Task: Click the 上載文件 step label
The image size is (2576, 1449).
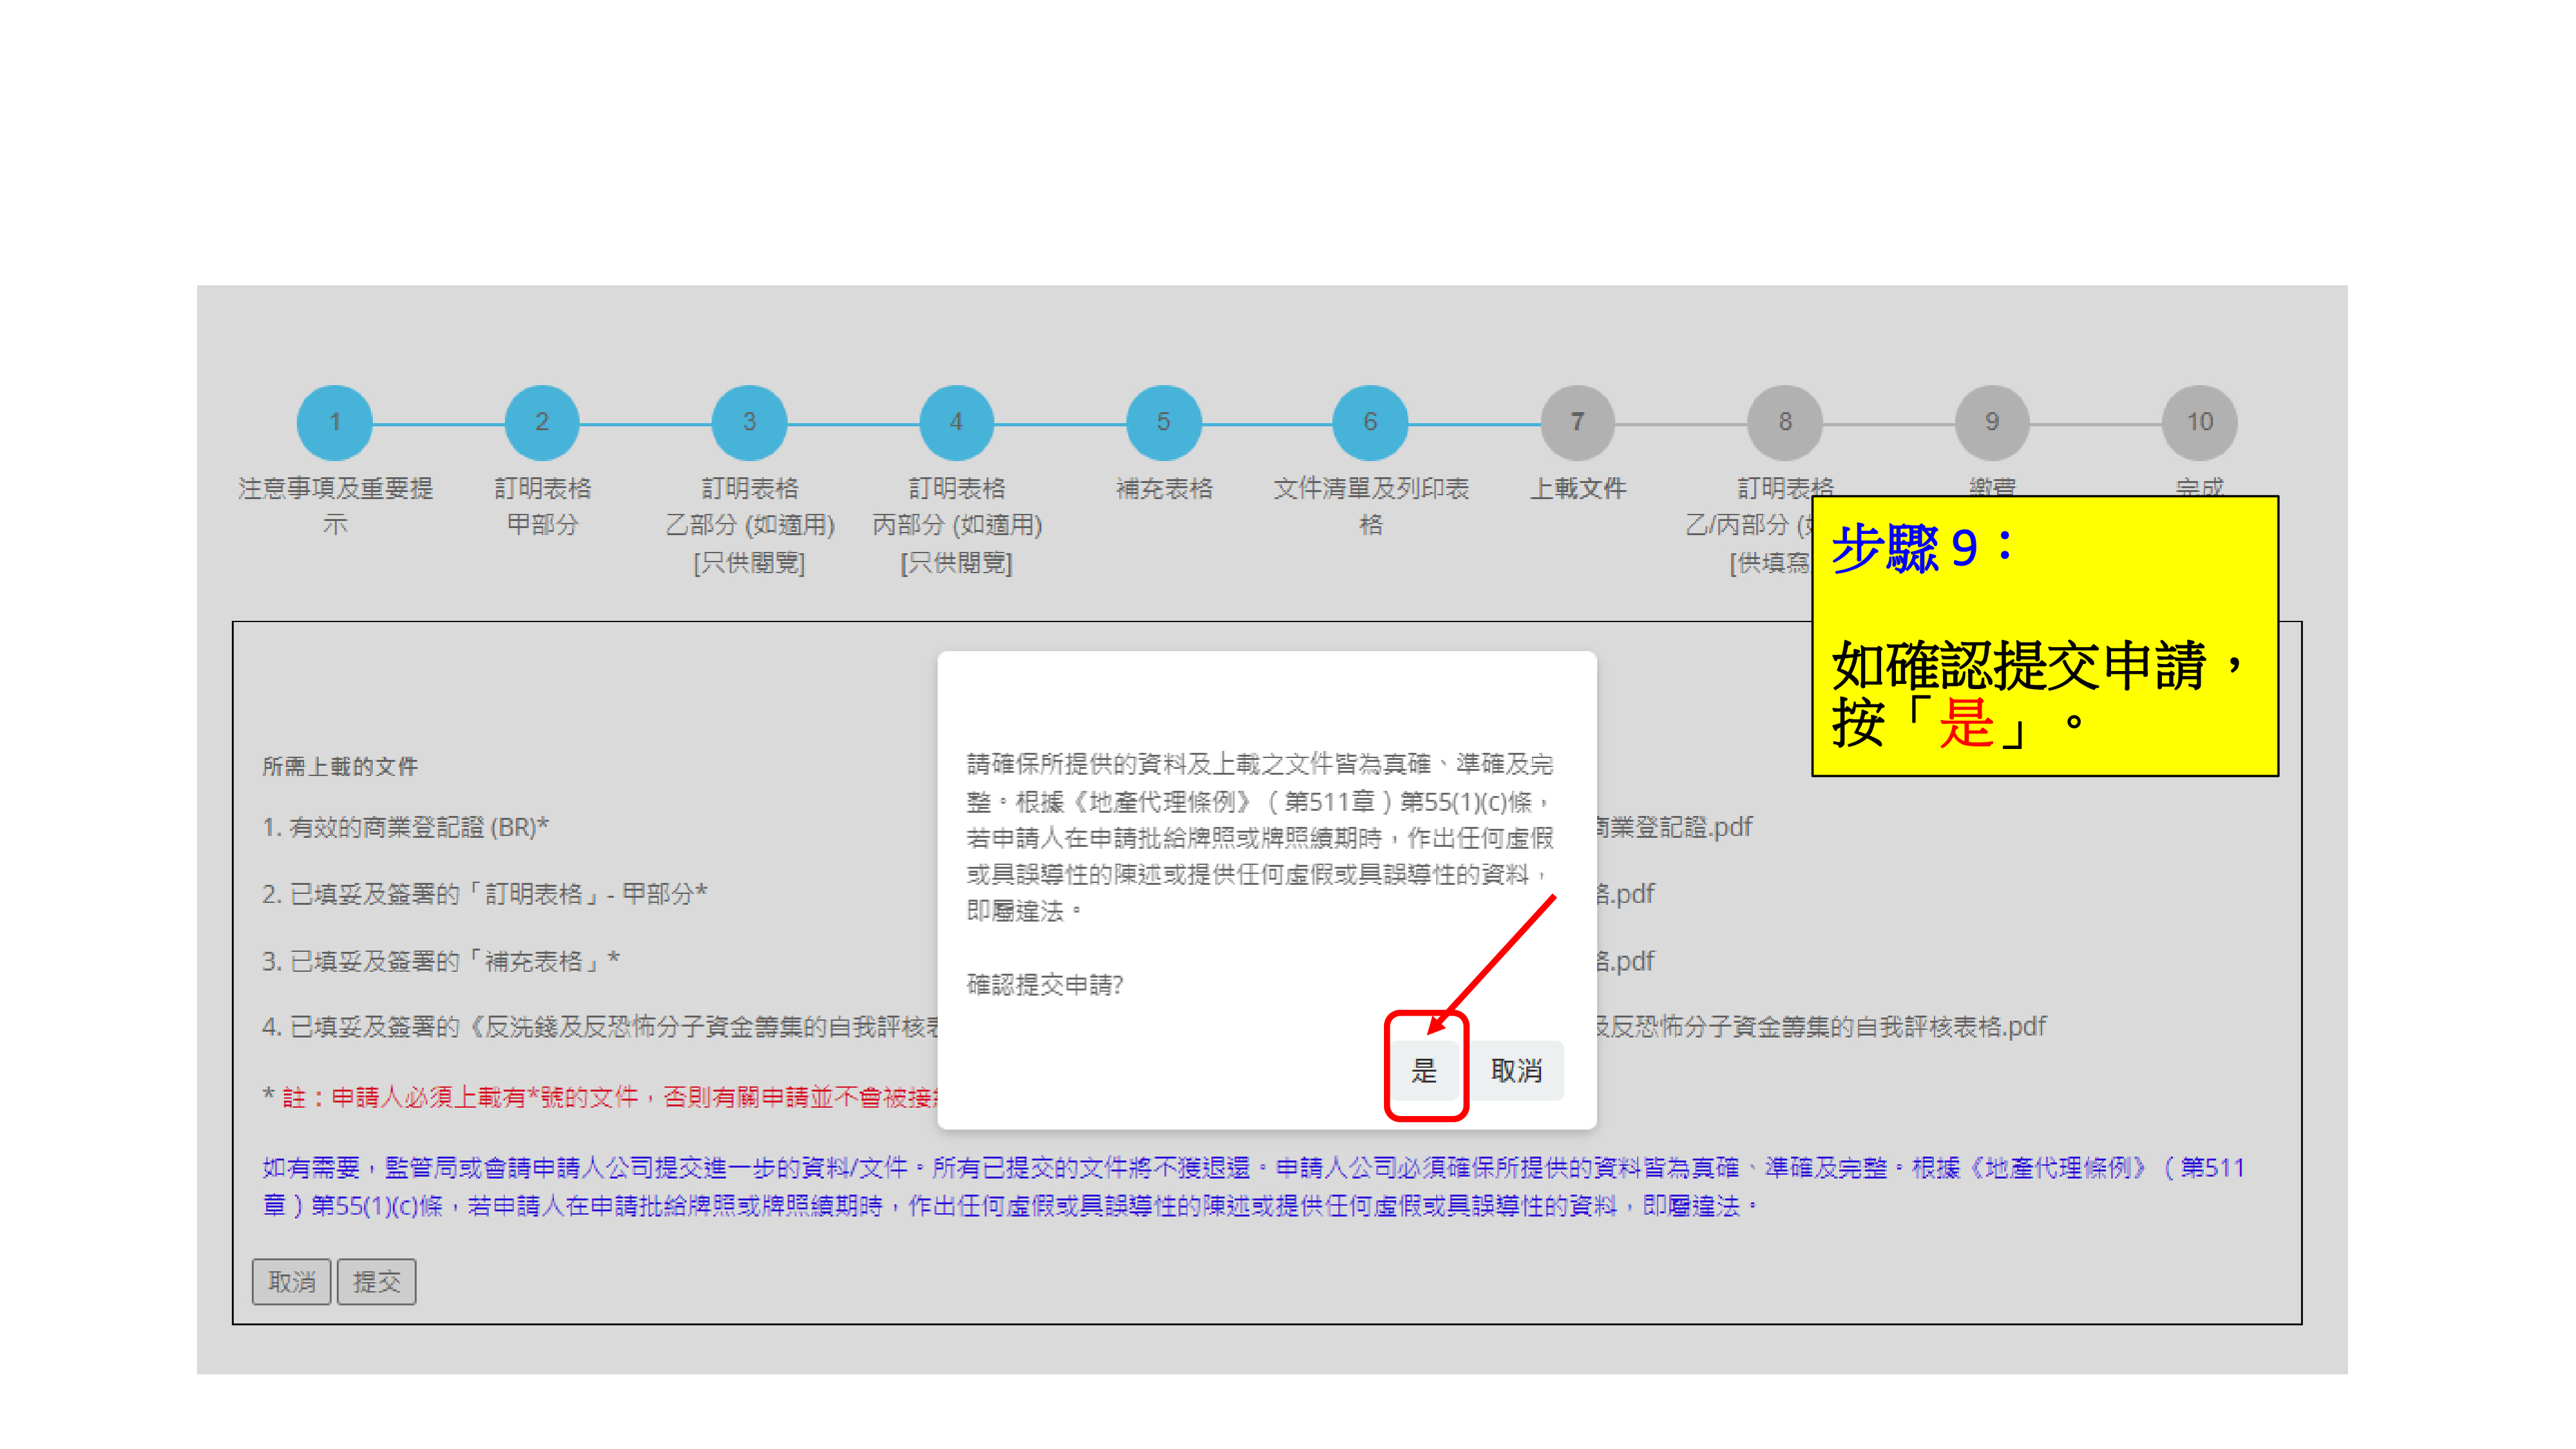Action: (1577, 488)
